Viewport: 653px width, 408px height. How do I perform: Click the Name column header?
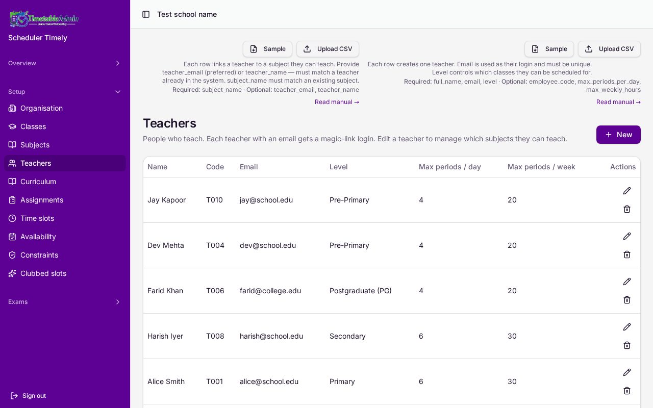click(x=157, y=167)
